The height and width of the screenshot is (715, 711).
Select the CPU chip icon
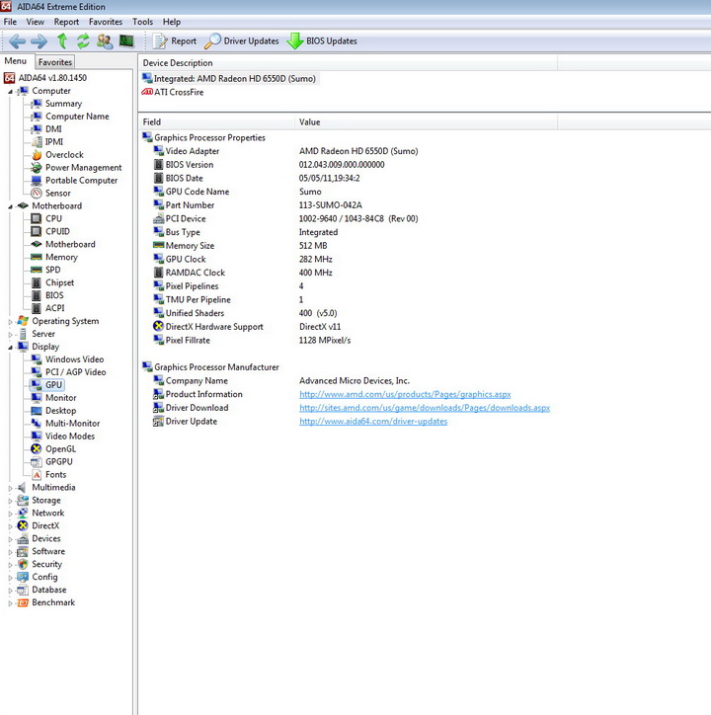pyautogui.click(x=37, y=219)
